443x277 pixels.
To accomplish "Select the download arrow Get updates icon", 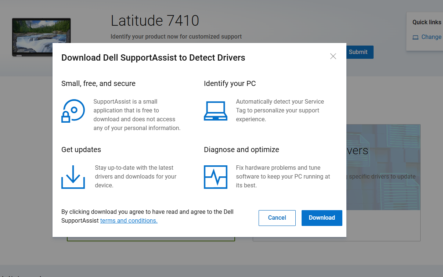I will 73,177.
